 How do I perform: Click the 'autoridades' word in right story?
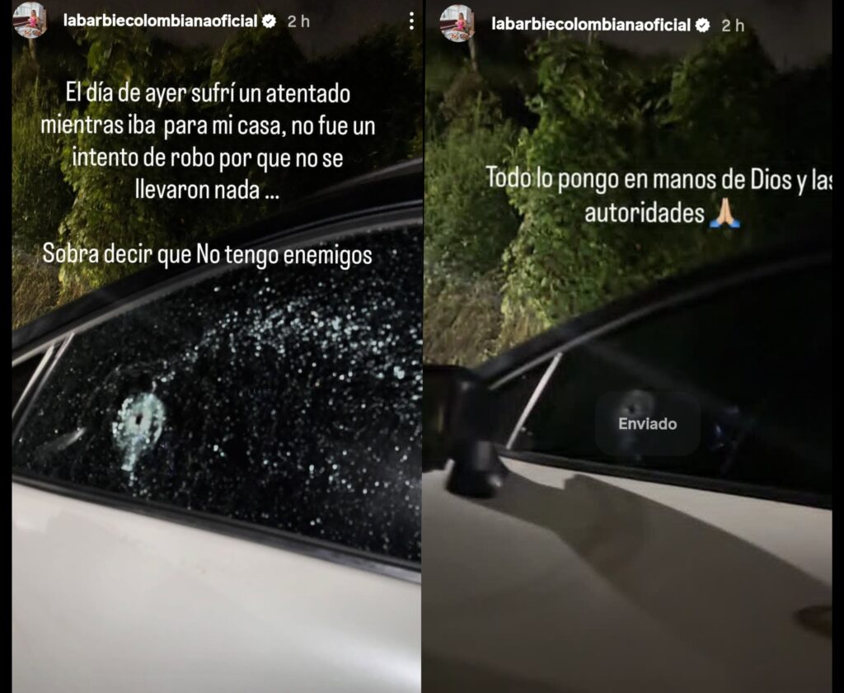[x=645, y=214]
